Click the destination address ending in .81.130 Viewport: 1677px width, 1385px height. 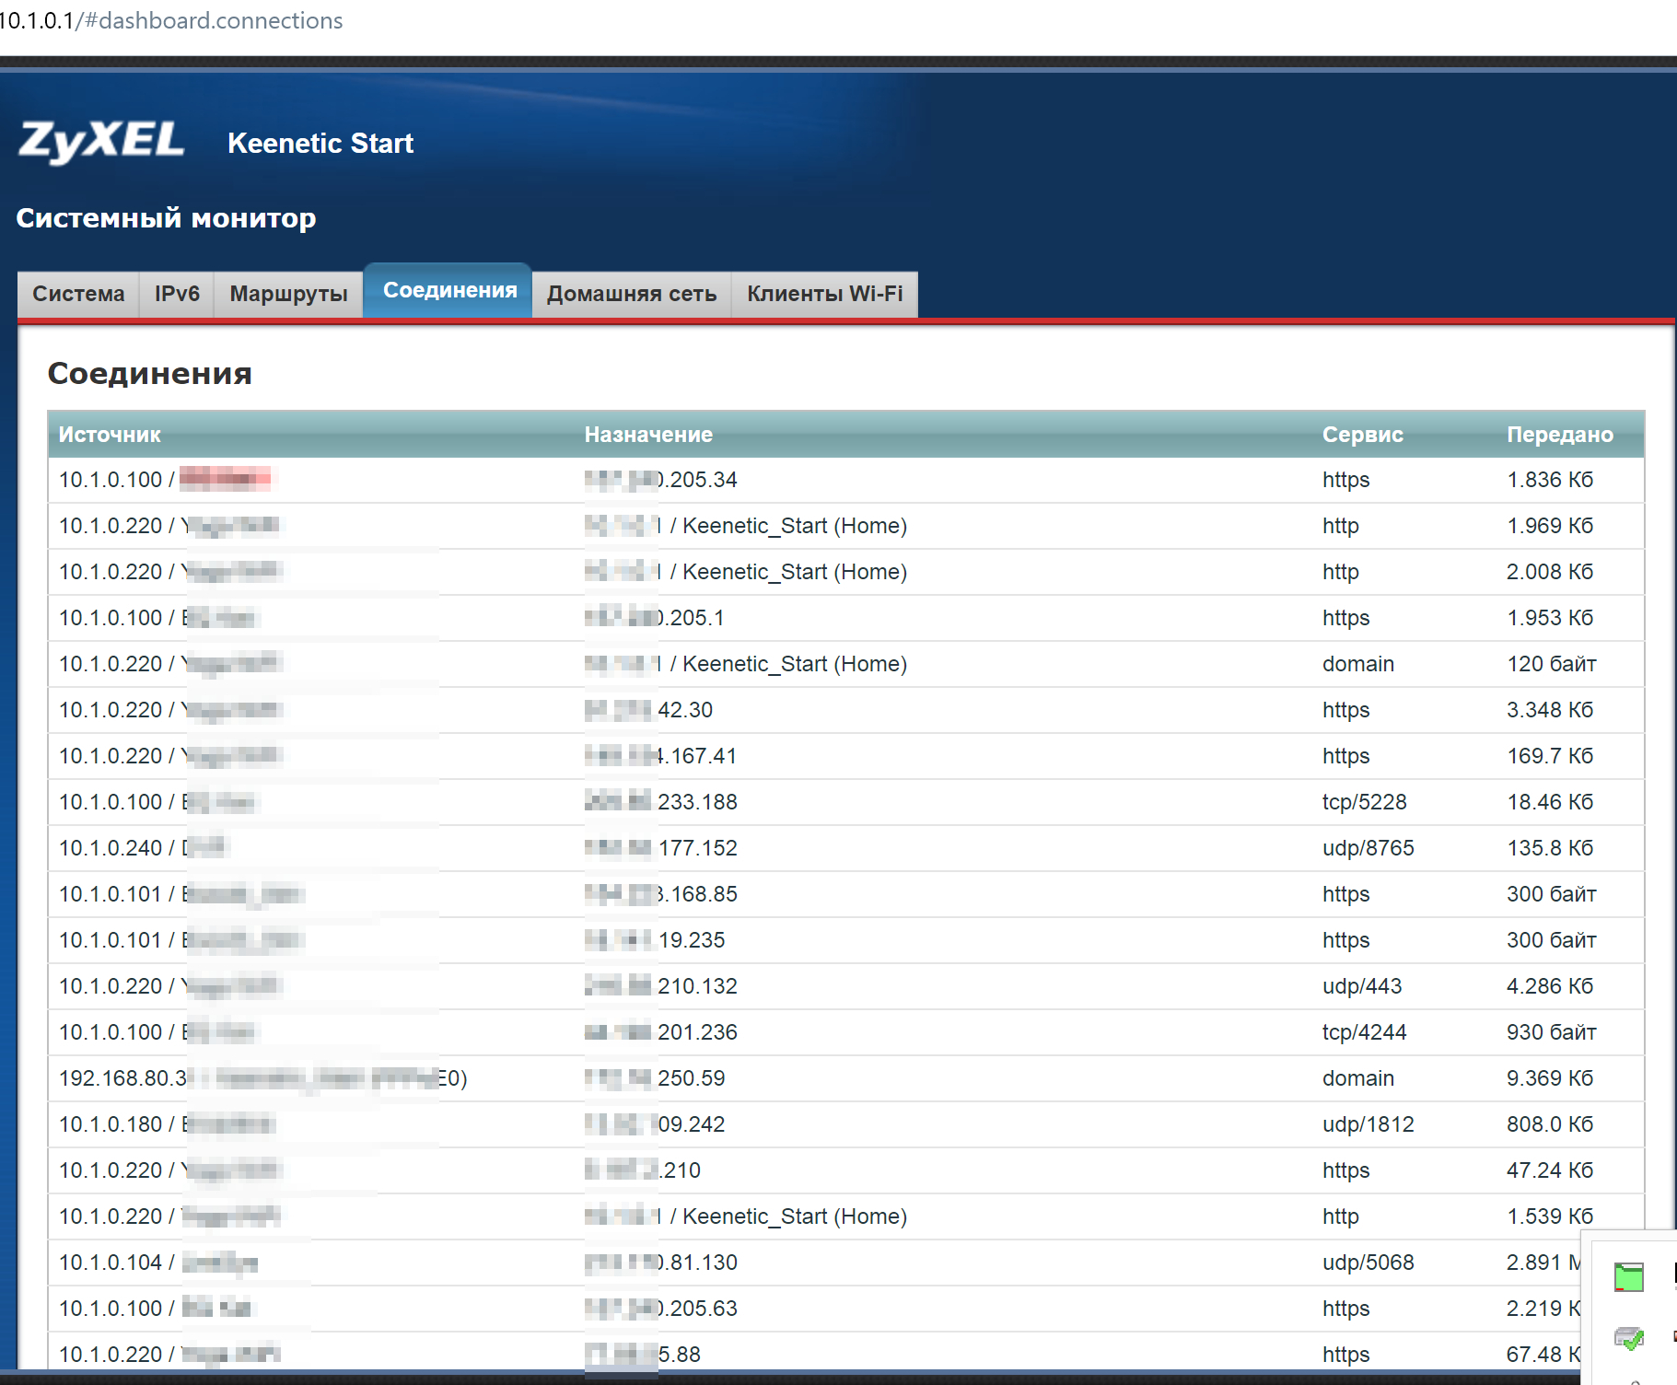pos(661,1263)
